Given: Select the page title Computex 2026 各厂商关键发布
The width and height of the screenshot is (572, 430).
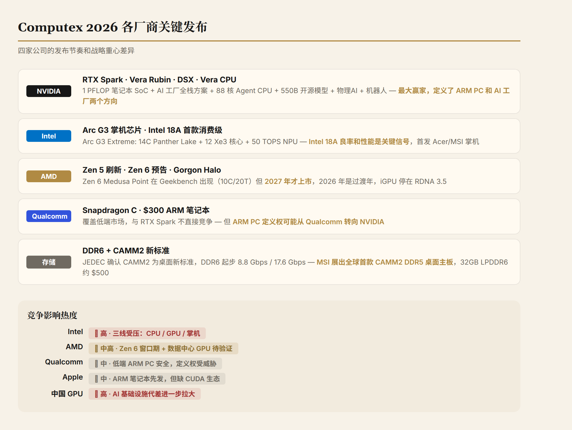Looking at the screenshot, I should click(112, 27).
